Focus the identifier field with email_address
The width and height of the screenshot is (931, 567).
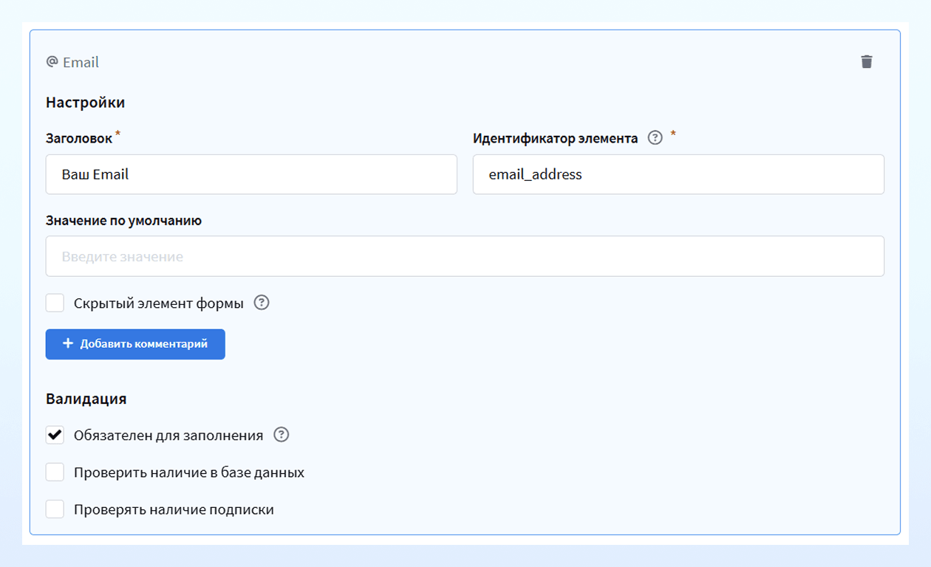coord(678,174)
